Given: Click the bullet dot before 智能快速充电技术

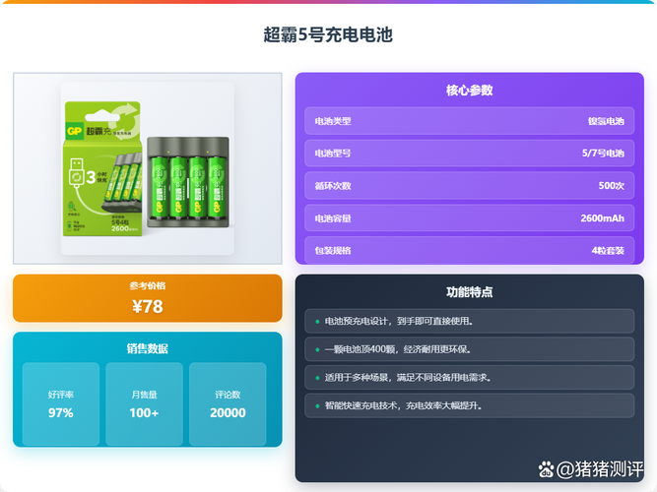Looking at the screenshot, I should 316,405.
